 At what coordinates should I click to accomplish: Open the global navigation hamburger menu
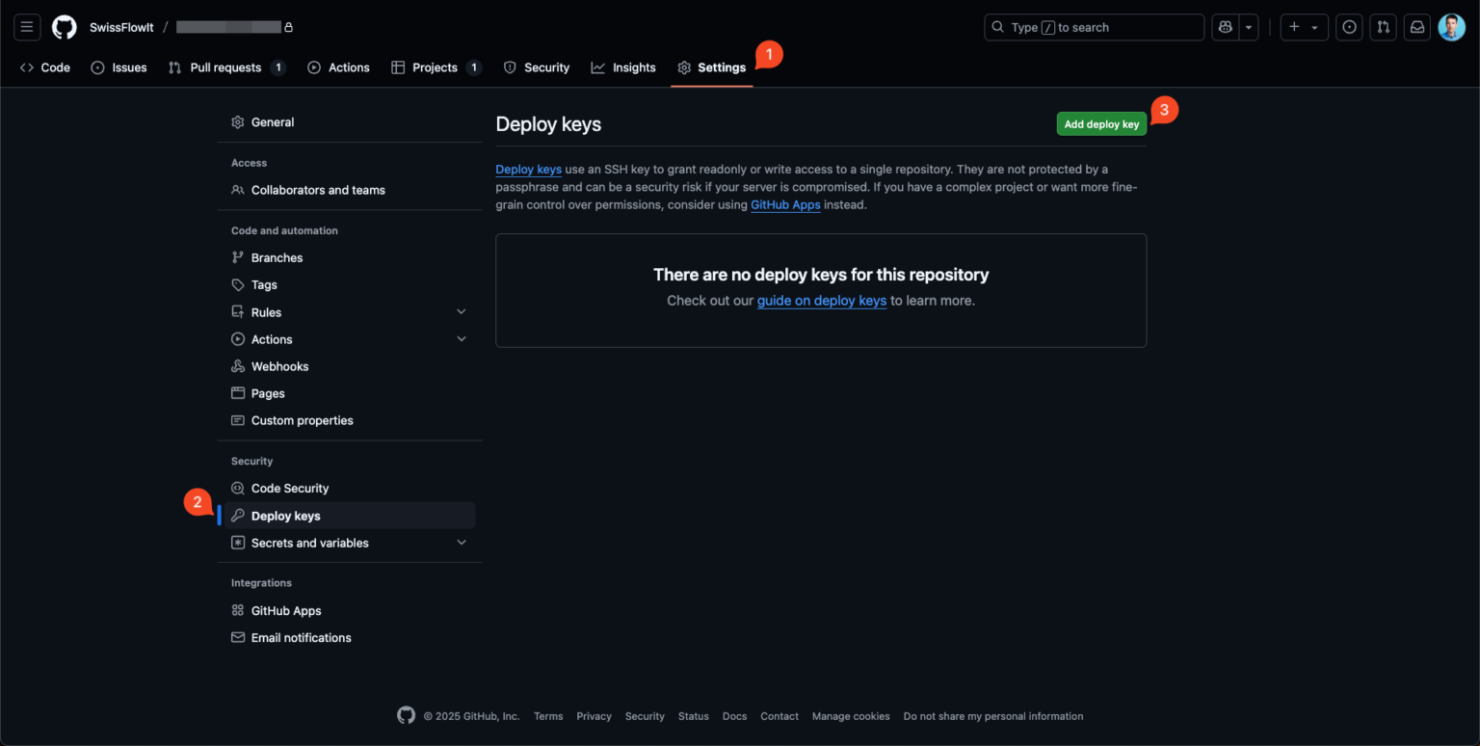click(x=27, y=27)
